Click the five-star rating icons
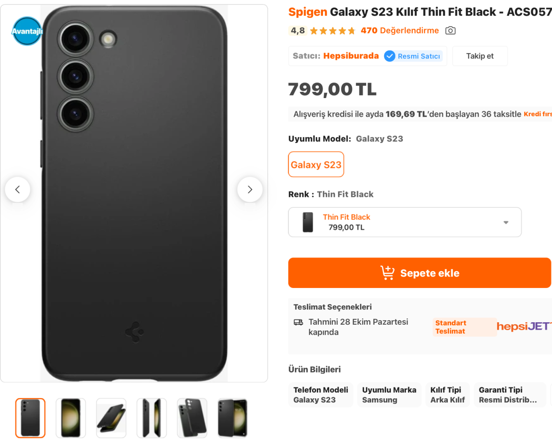This screenshot has height=445, width=552. coord(332,31)
